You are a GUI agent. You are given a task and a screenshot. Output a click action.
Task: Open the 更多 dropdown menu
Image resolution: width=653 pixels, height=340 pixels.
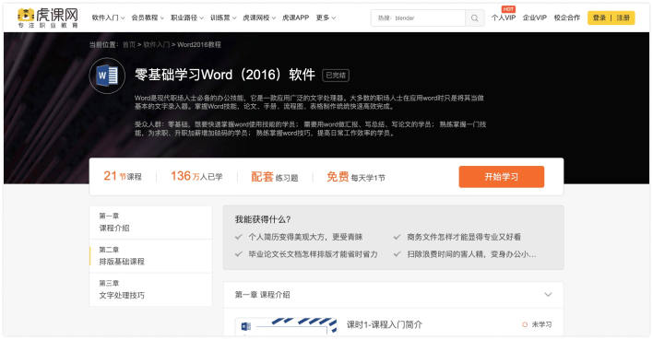(326, 18)
